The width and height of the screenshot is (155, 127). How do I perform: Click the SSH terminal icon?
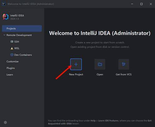coord(12,42)
